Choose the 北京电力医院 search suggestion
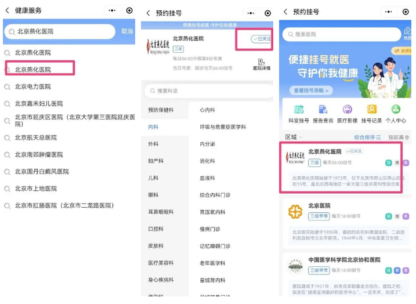This screenshot has height=304, width=416. coord(33,86)
